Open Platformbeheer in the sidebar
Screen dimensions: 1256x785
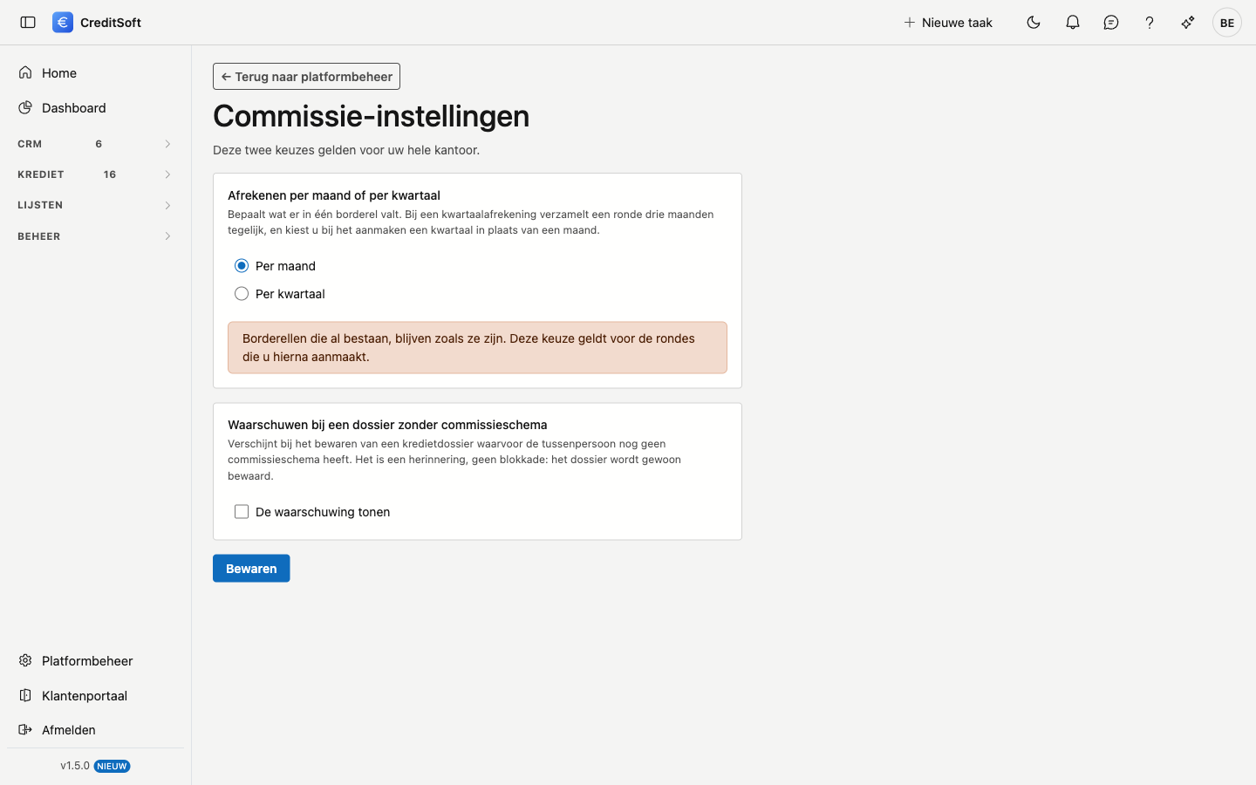[95, 660]
